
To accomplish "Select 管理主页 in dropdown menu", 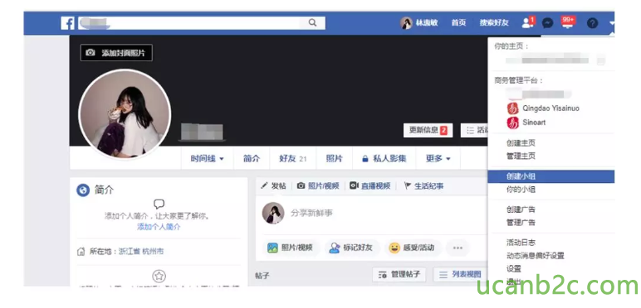I will (521, 156).
